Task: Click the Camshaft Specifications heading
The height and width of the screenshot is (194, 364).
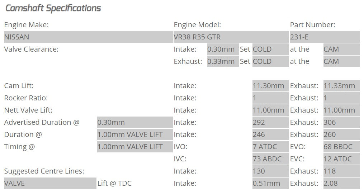Action: (53, 8)
